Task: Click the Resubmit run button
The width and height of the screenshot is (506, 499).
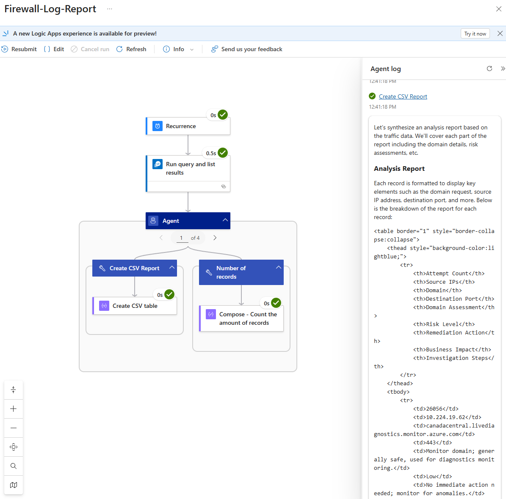Action: coord(19,49)
